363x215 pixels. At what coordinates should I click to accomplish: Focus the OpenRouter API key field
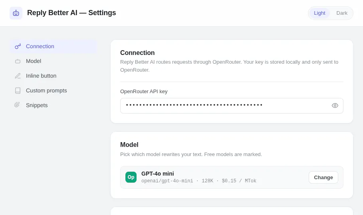232,106
